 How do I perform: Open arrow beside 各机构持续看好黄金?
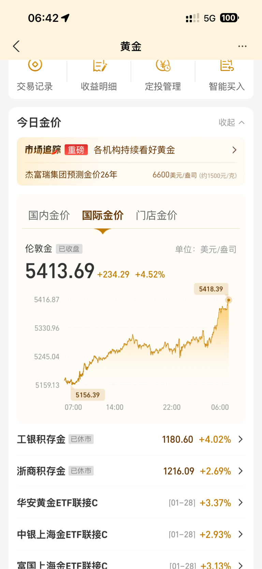pos(234,150)
